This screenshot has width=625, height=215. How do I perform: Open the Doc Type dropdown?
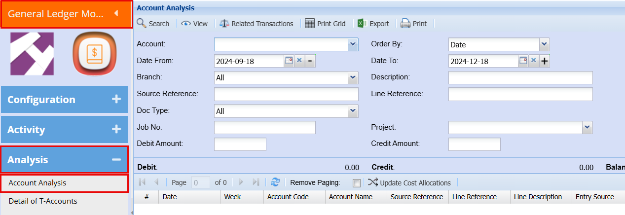353,111
